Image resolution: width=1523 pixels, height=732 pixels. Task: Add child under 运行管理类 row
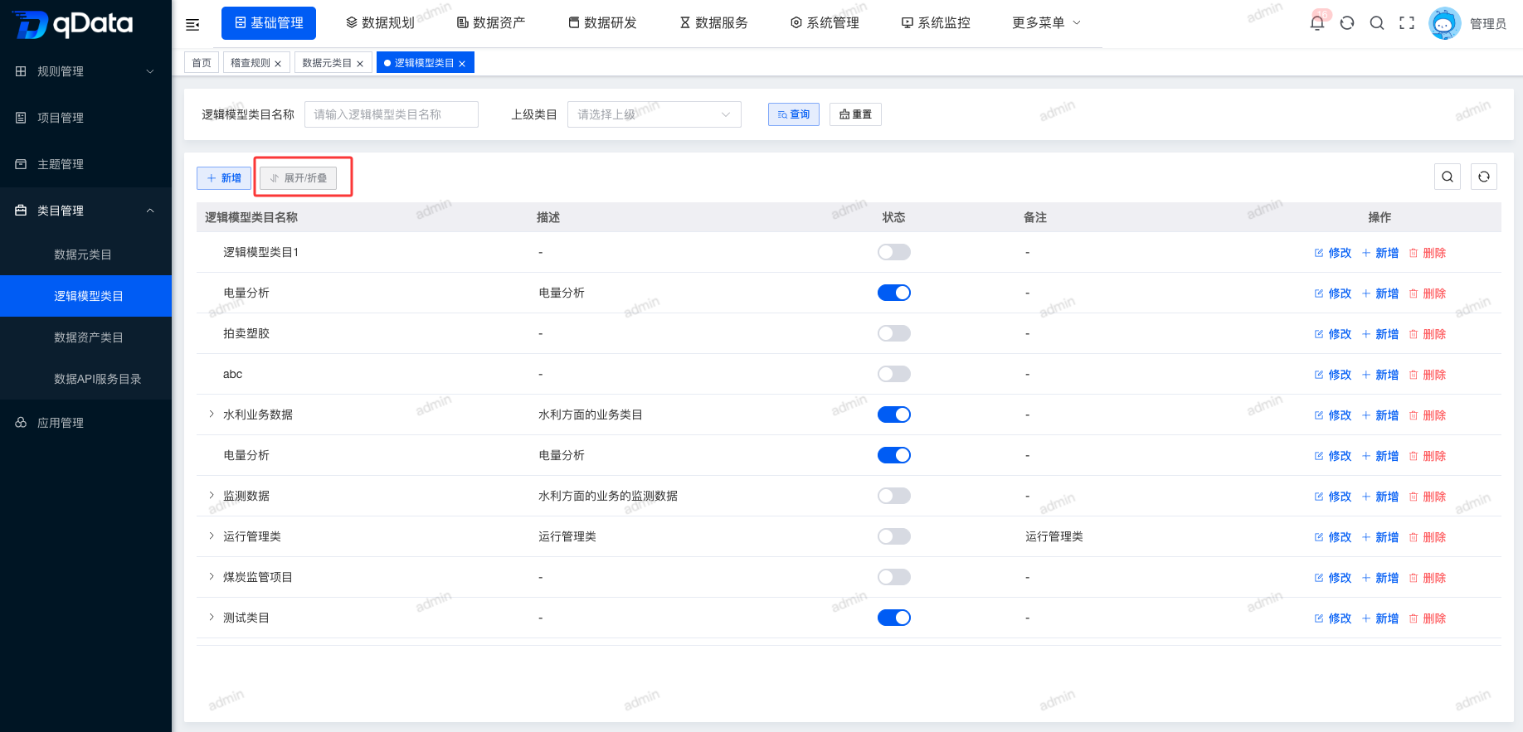(x=1380, y=537)
